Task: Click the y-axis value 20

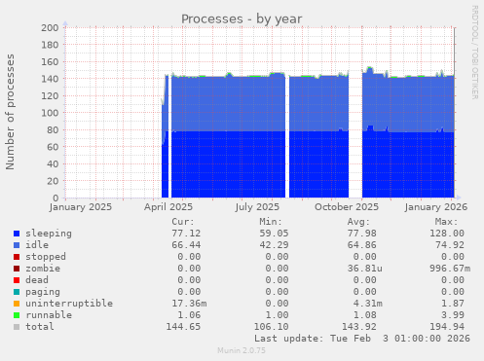Action: click(x=53, y=181)
